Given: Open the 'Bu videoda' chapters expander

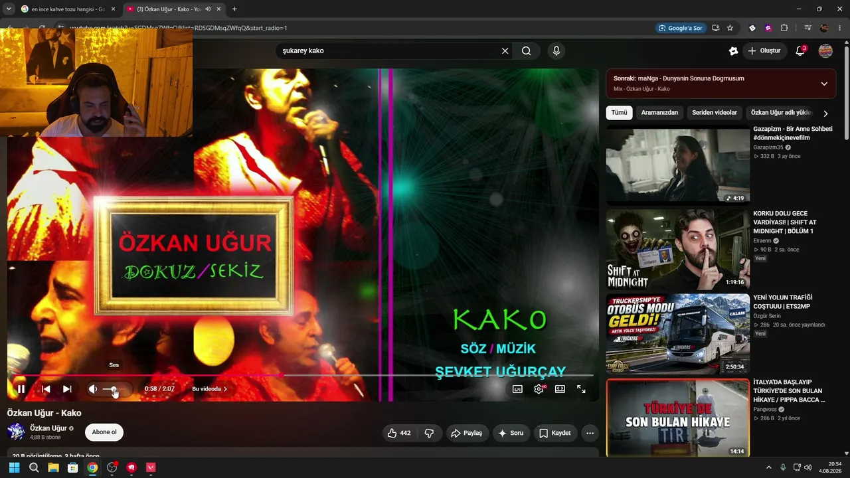Looking at the screenshot, I should coord(210,389).
